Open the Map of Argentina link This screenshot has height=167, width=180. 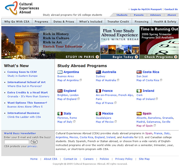tap(68, 80)
